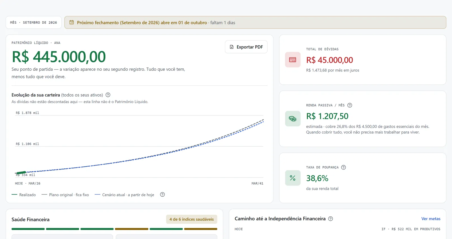The width and height of the screenshot is (452, 239).
Task: Open the 'MÊS · SETEMBRO DE 2026' month selector
Action: (34, 23)
